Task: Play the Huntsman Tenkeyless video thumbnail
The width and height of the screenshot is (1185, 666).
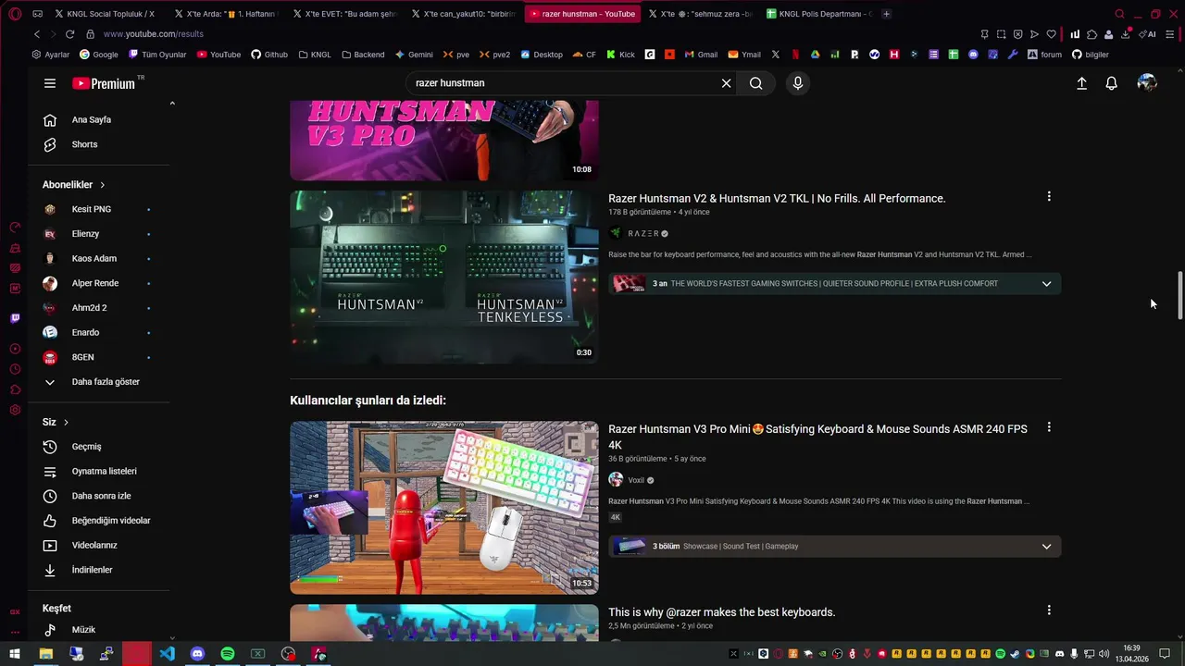Action: coord(444,277)
